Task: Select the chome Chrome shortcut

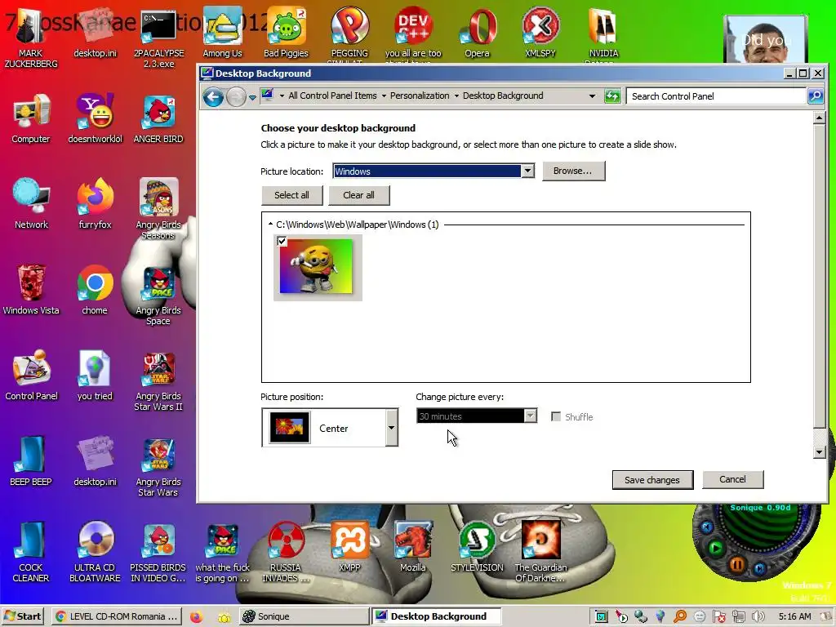Action: click(95, 290)
